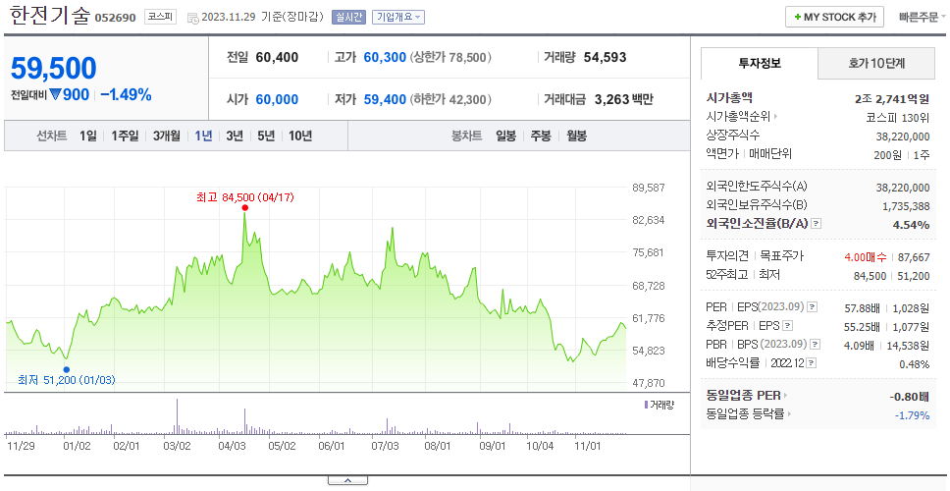Image resolution: width=950 pixels, height=491 pixels.
Task: Click the volume bar chart area
Action: [316, 415]
